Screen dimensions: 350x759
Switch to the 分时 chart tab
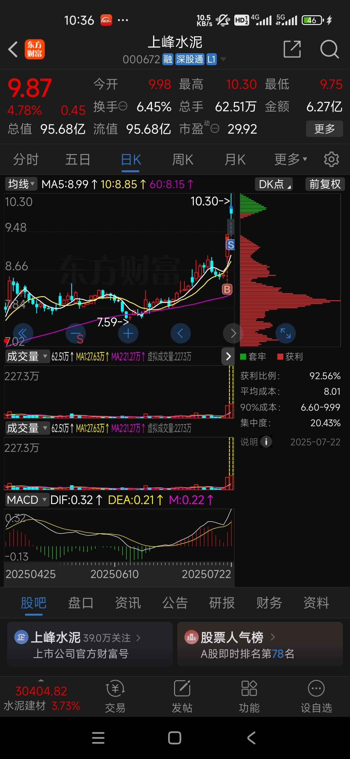(x=26, y=160)
